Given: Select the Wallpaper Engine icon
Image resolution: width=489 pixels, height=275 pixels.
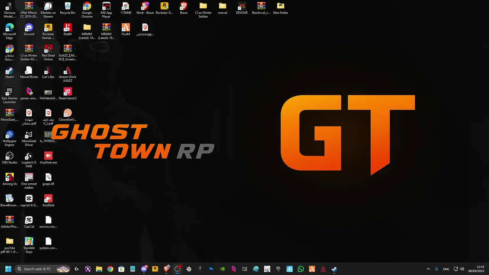Looking at the screenshot, I should 10,138.
